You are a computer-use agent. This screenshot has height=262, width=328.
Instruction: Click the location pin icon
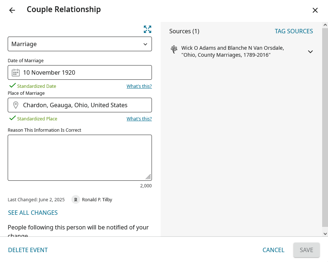15,105
